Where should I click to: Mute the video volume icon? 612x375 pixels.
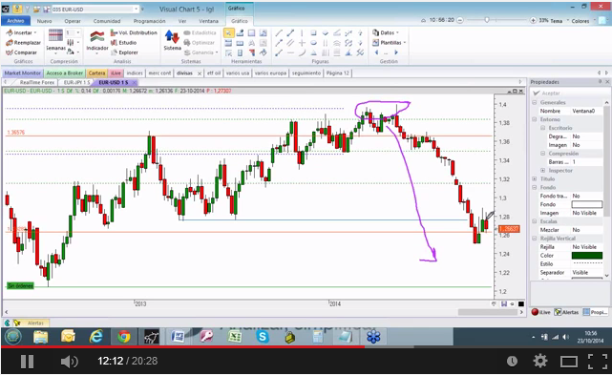[x=70, y=362]
